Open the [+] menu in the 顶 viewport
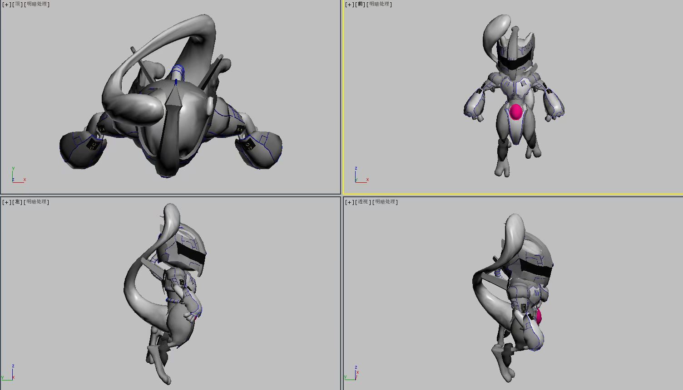 pos(7,4)
